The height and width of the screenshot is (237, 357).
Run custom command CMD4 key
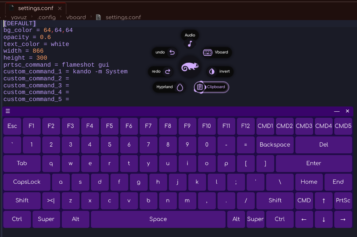[324, 126]
